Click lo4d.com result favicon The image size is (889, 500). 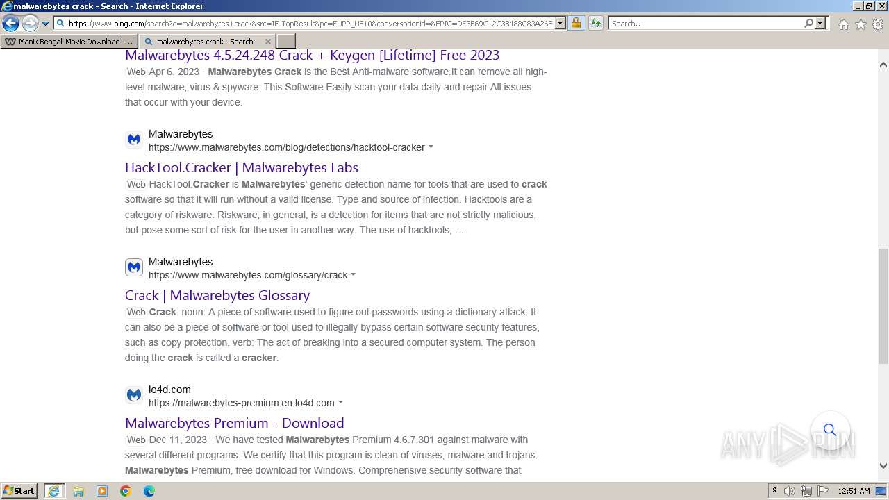click(134, 395)
